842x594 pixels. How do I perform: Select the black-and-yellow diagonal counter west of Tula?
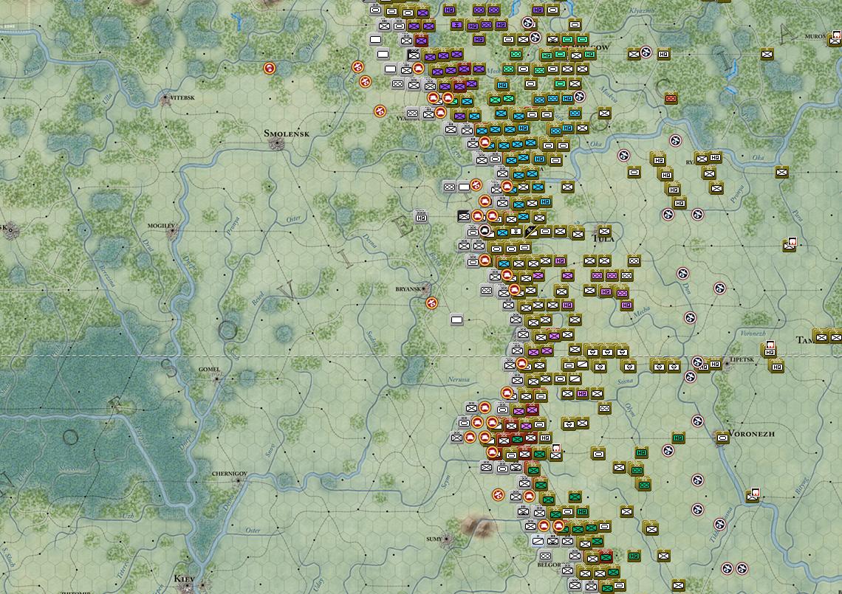pyautogui.click(x=531, y=231)
